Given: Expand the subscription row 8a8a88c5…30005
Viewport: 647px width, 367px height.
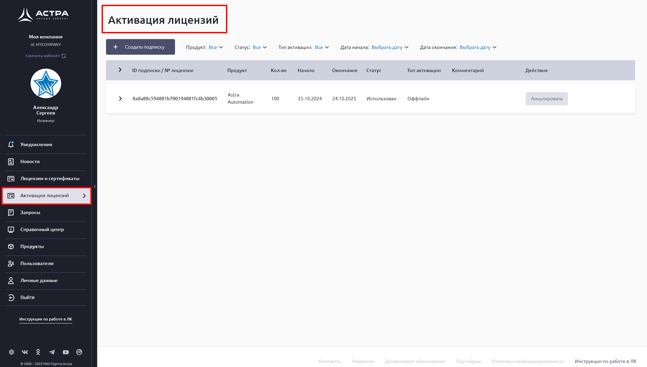Looking at the screenshot, I should 120,99.
